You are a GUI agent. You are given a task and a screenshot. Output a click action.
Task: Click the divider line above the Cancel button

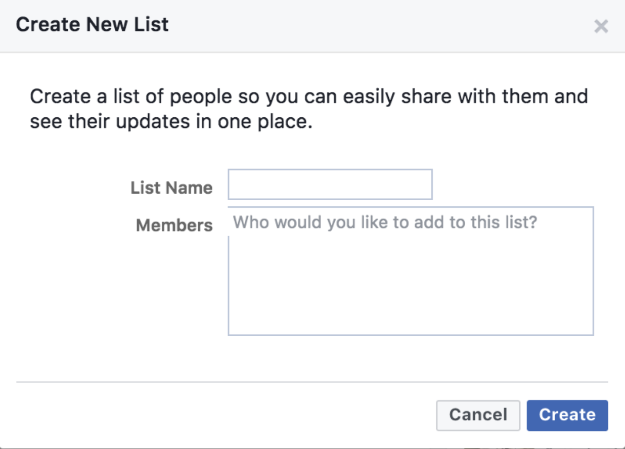point(312,382)
